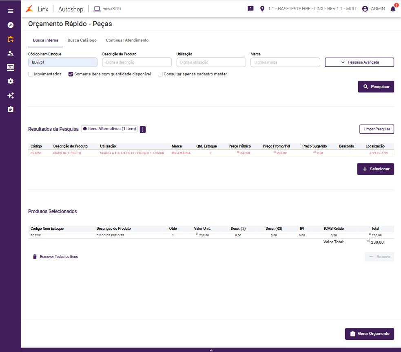Click Limpar Pesquisa button
This screenshot has height=352, width=401.
tap(377, 129)
